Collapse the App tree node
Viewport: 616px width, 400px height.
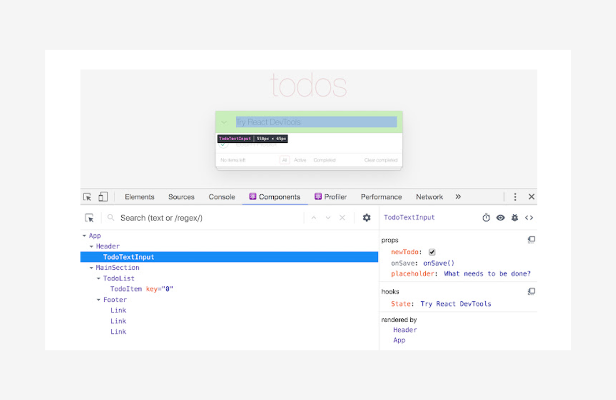click(84, 235)
